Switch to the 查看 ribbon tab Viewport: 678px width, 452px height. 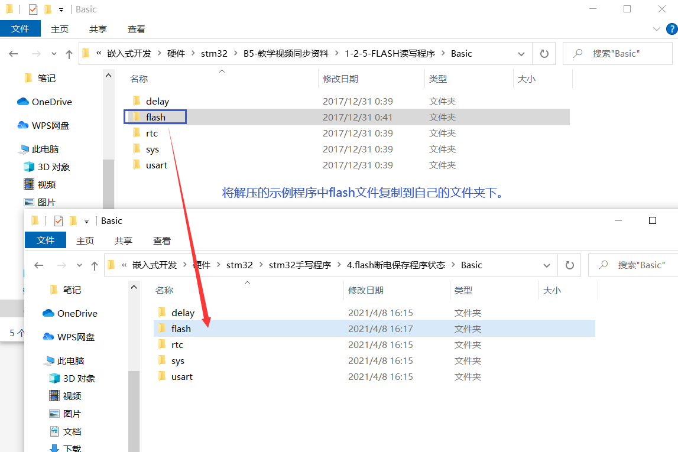coord(135,28)
